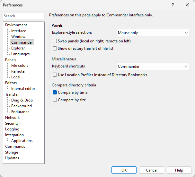Toggle Use Location Profiles checkbox
The height and width of the screenshot is (177, 195).
pos(55,75)
